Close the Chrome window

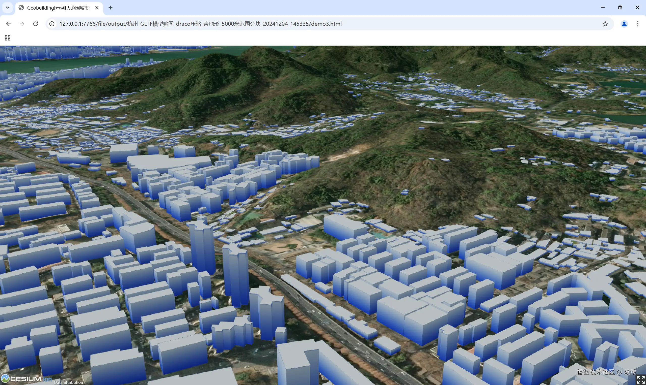pyautogui.click(x=637, y=8)
